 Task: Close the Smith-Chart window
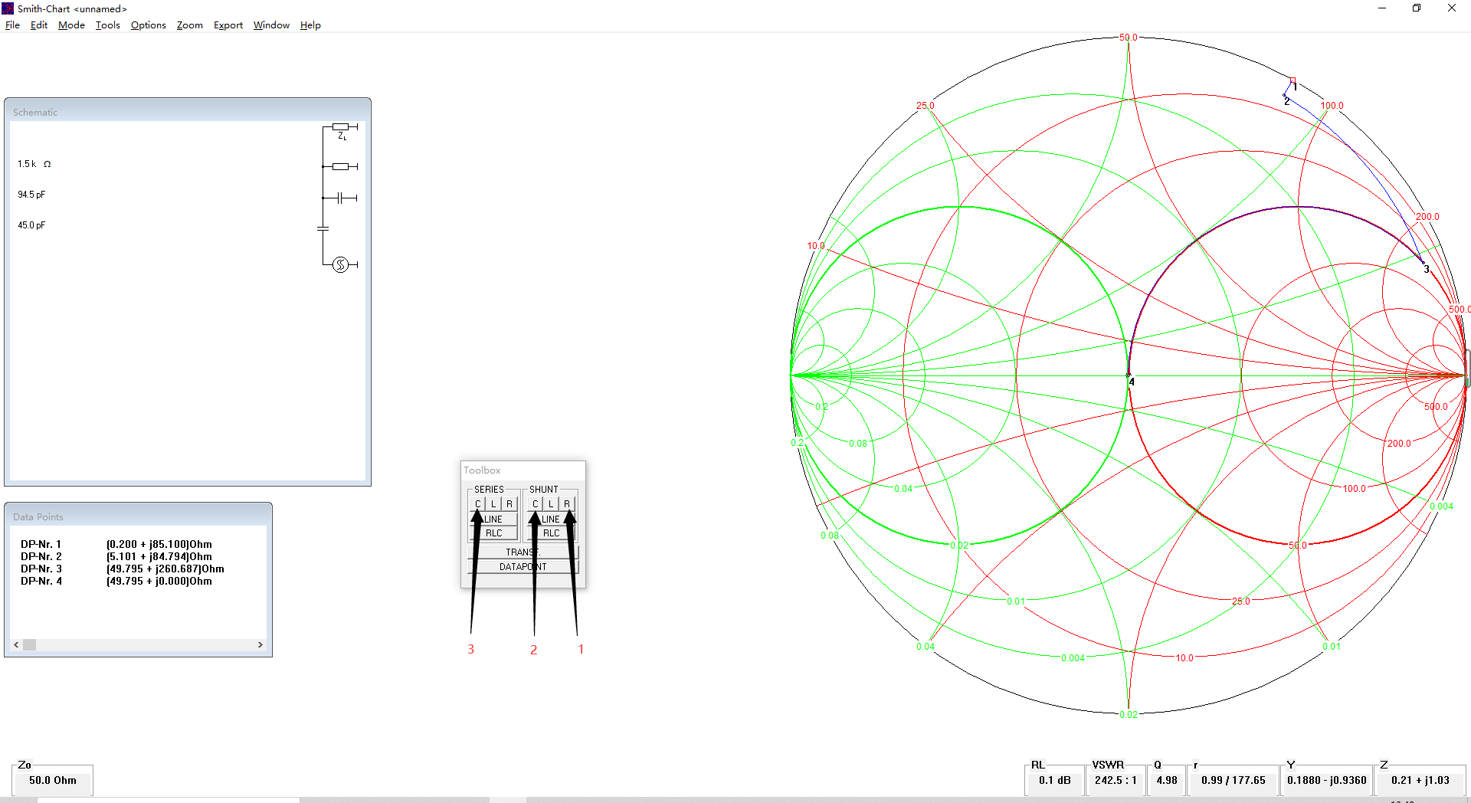(x=1452, y=8)
